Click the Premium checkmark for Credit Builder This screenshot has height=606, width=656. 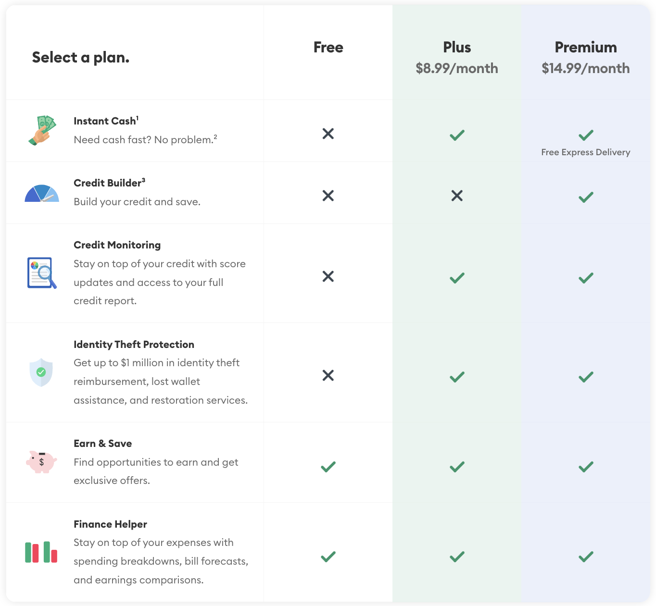pyautogui.click(x=586, y=197)
